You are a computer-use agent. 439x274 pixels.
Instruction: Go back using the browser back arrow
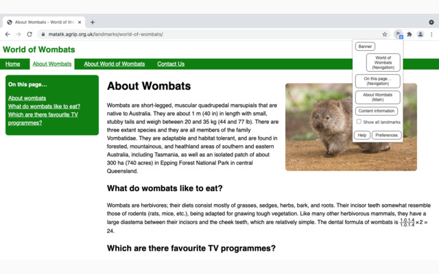click(8, 34)
